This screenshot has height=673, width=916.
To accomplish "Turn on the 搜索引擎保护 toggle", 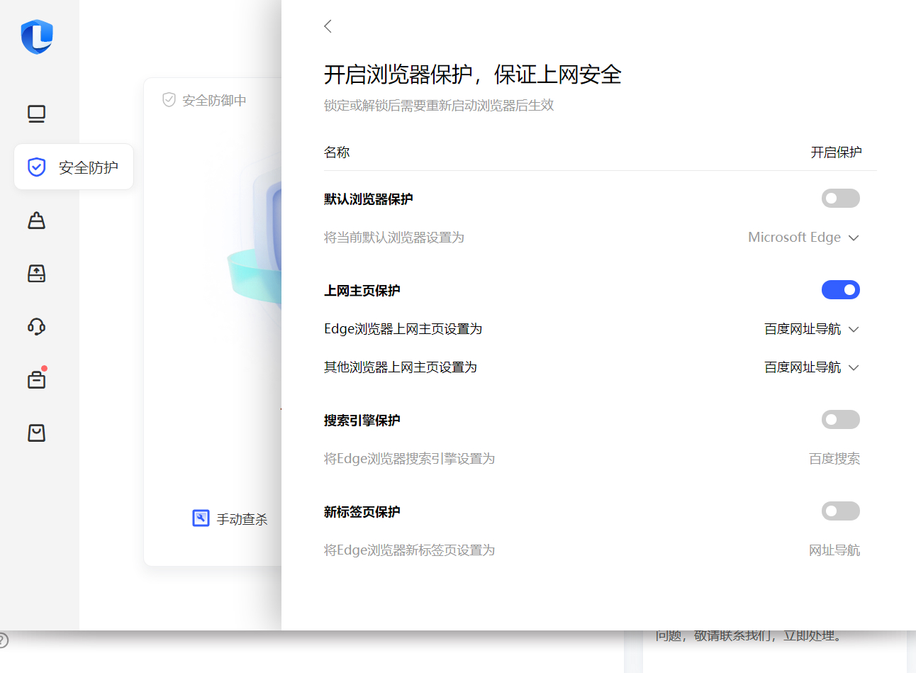I will point(840,420).
